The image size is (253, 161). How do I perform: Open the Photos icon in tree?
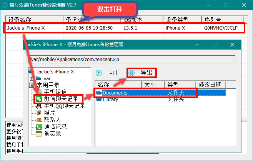click(x=39, y=113)
